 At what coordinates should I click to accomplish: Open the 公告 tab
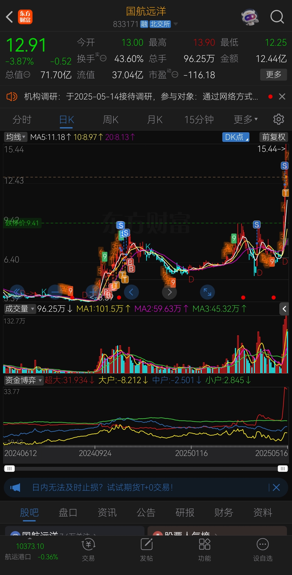pyautogui.click(x=146, y=512)
